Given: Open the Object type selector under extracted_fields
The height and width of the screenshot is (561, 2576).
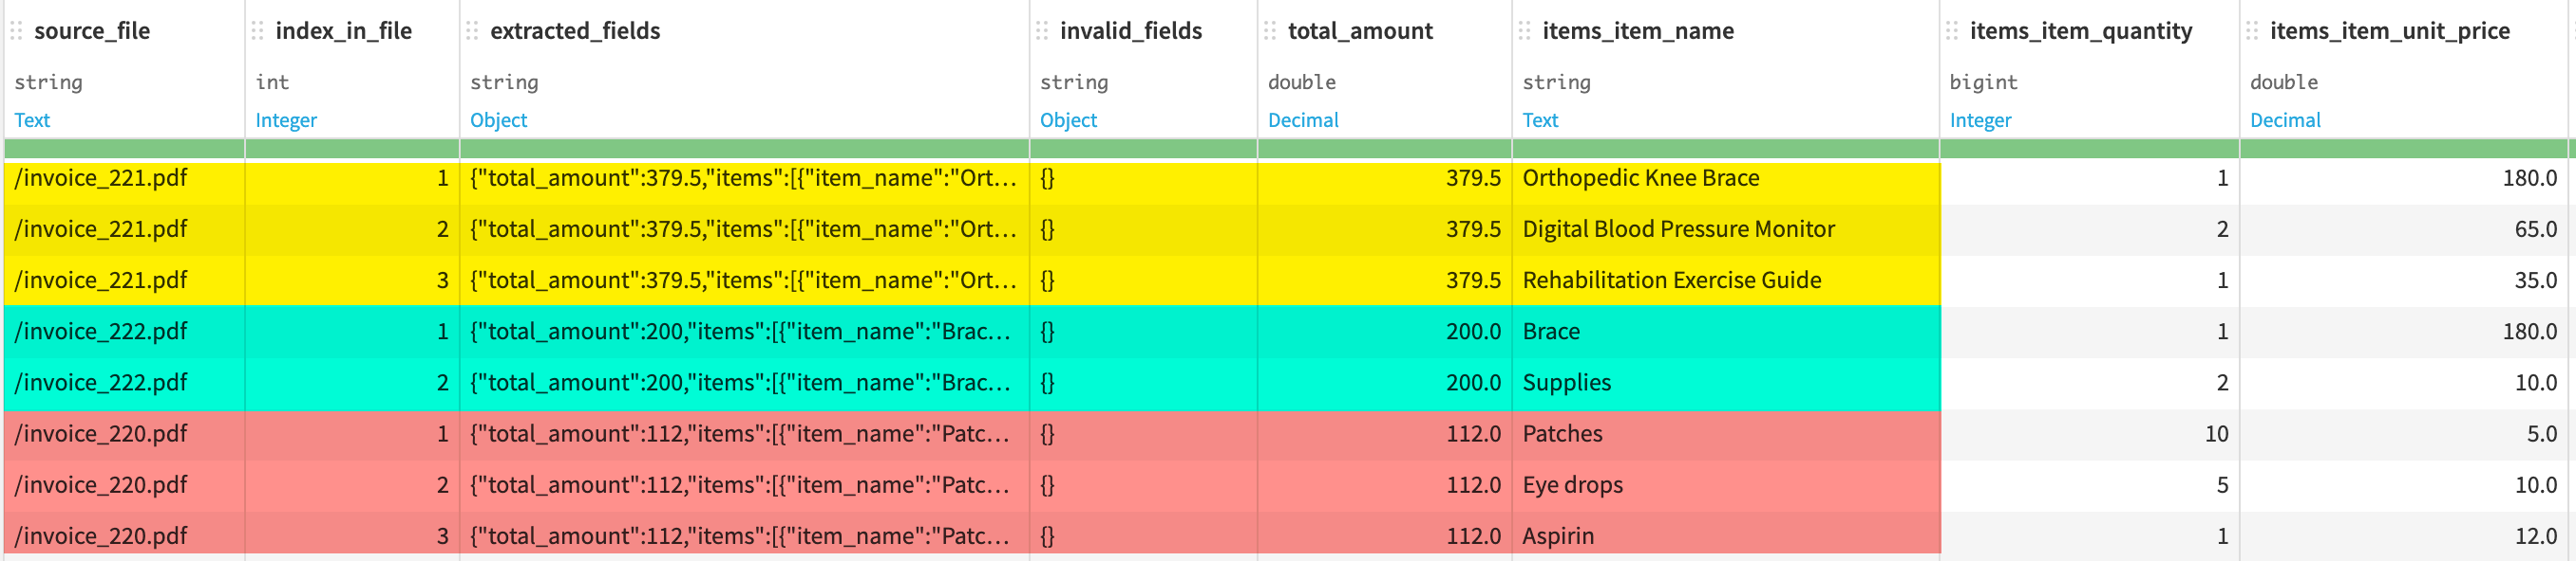Looking at the screenshot, I should click(x=499, y=119).
